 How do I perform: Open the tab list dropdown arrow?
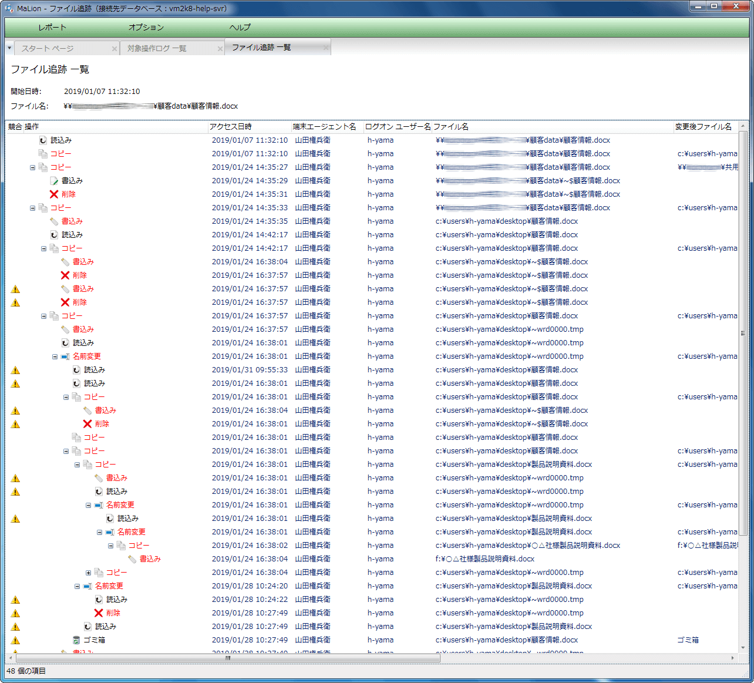pyautogui.click(x=9, y=48)
